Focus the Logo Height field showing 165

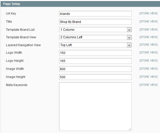pyautogui.click(x=95, y=61)
